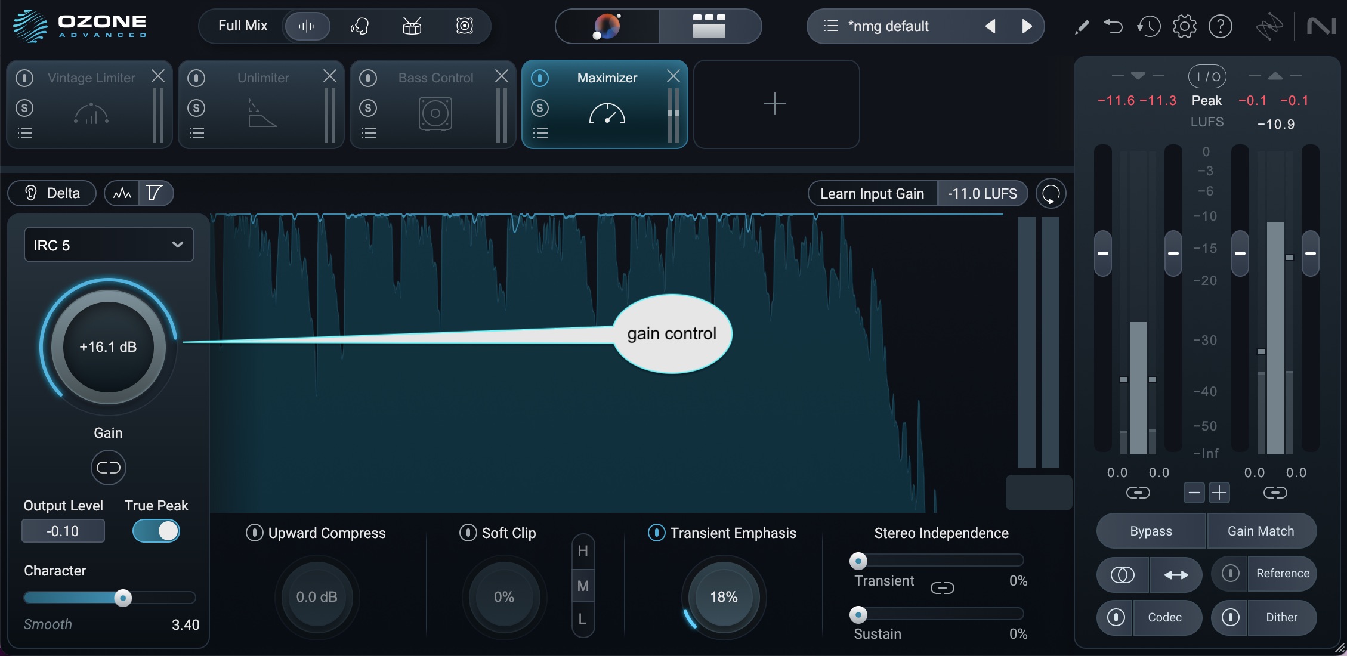The height and width of the screenshot is (656, 1347).
Task: Select the vocal target head icon
Action: (360, 26)
